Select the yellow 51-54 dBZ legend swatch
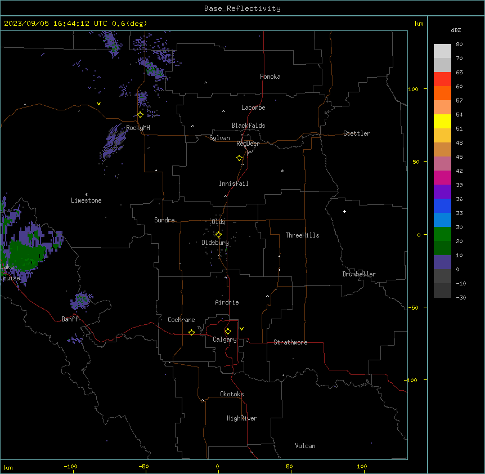The width and height of the screenshot is (485, 474). 442,121
